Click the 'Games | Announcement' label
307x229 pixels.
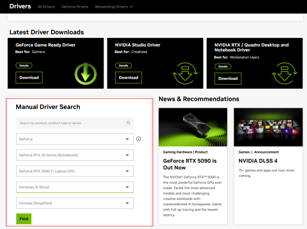(259, 152)
